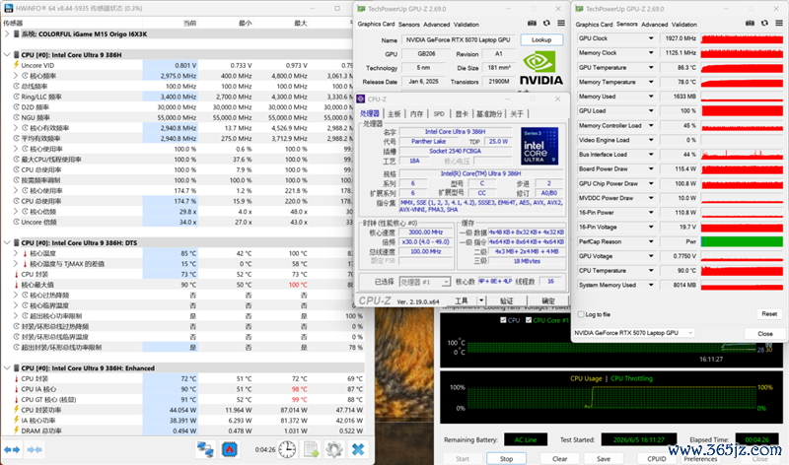This screenshot has width=789, height=465.
Task: Collapse CPU [#0] Intel Core Ultra 9 386H group
Action: 7,55
